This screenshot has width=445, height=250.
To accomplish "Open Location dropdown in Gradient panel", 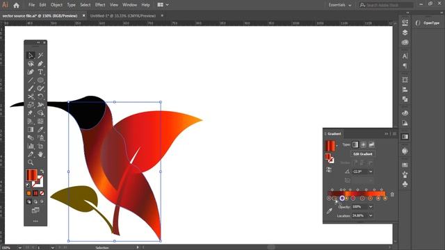I will click(x=371, y=216).
